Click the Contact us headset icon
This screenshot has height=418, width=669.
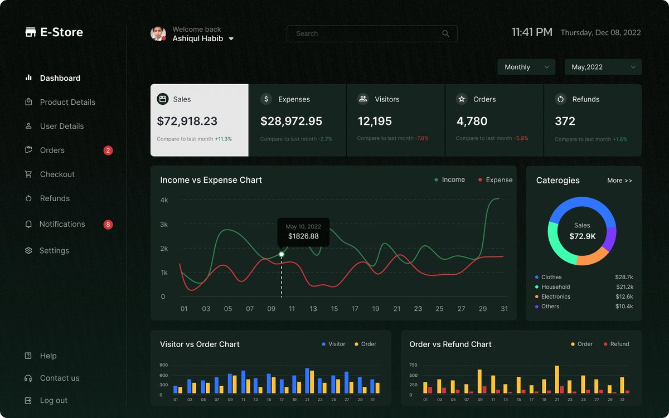[x=28, y=378]
